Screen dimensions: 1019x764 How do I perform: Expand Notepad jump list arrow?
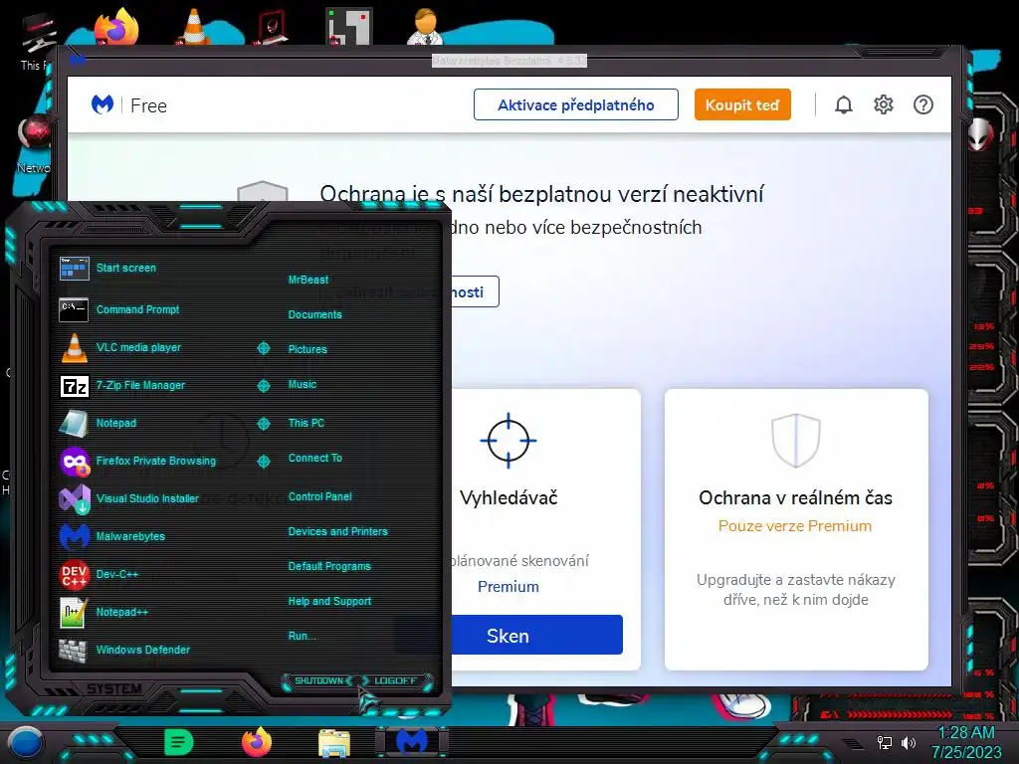(x=263, y=424)
